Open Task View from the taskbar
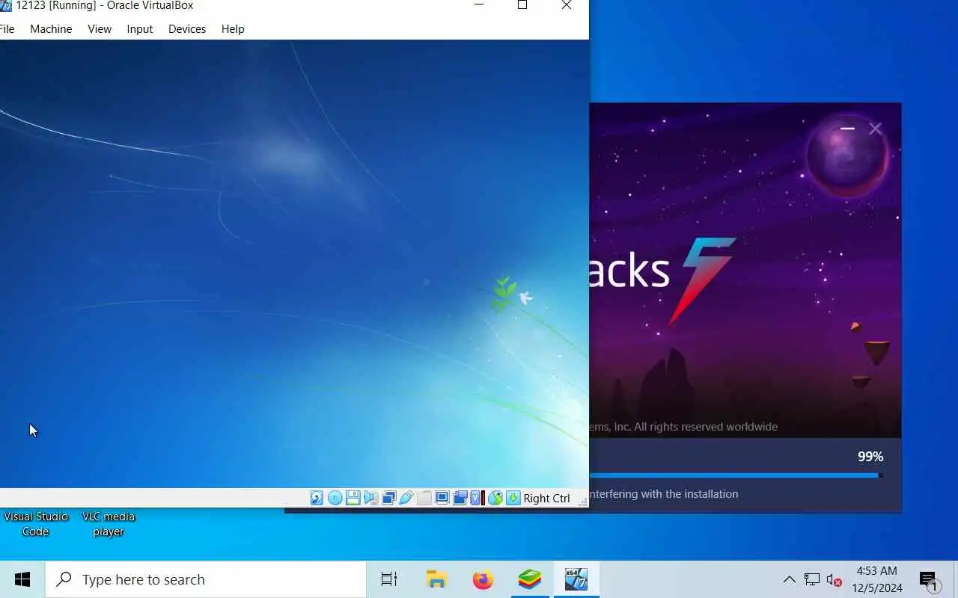This screenshot has width=958, height=598. point(389,579)
